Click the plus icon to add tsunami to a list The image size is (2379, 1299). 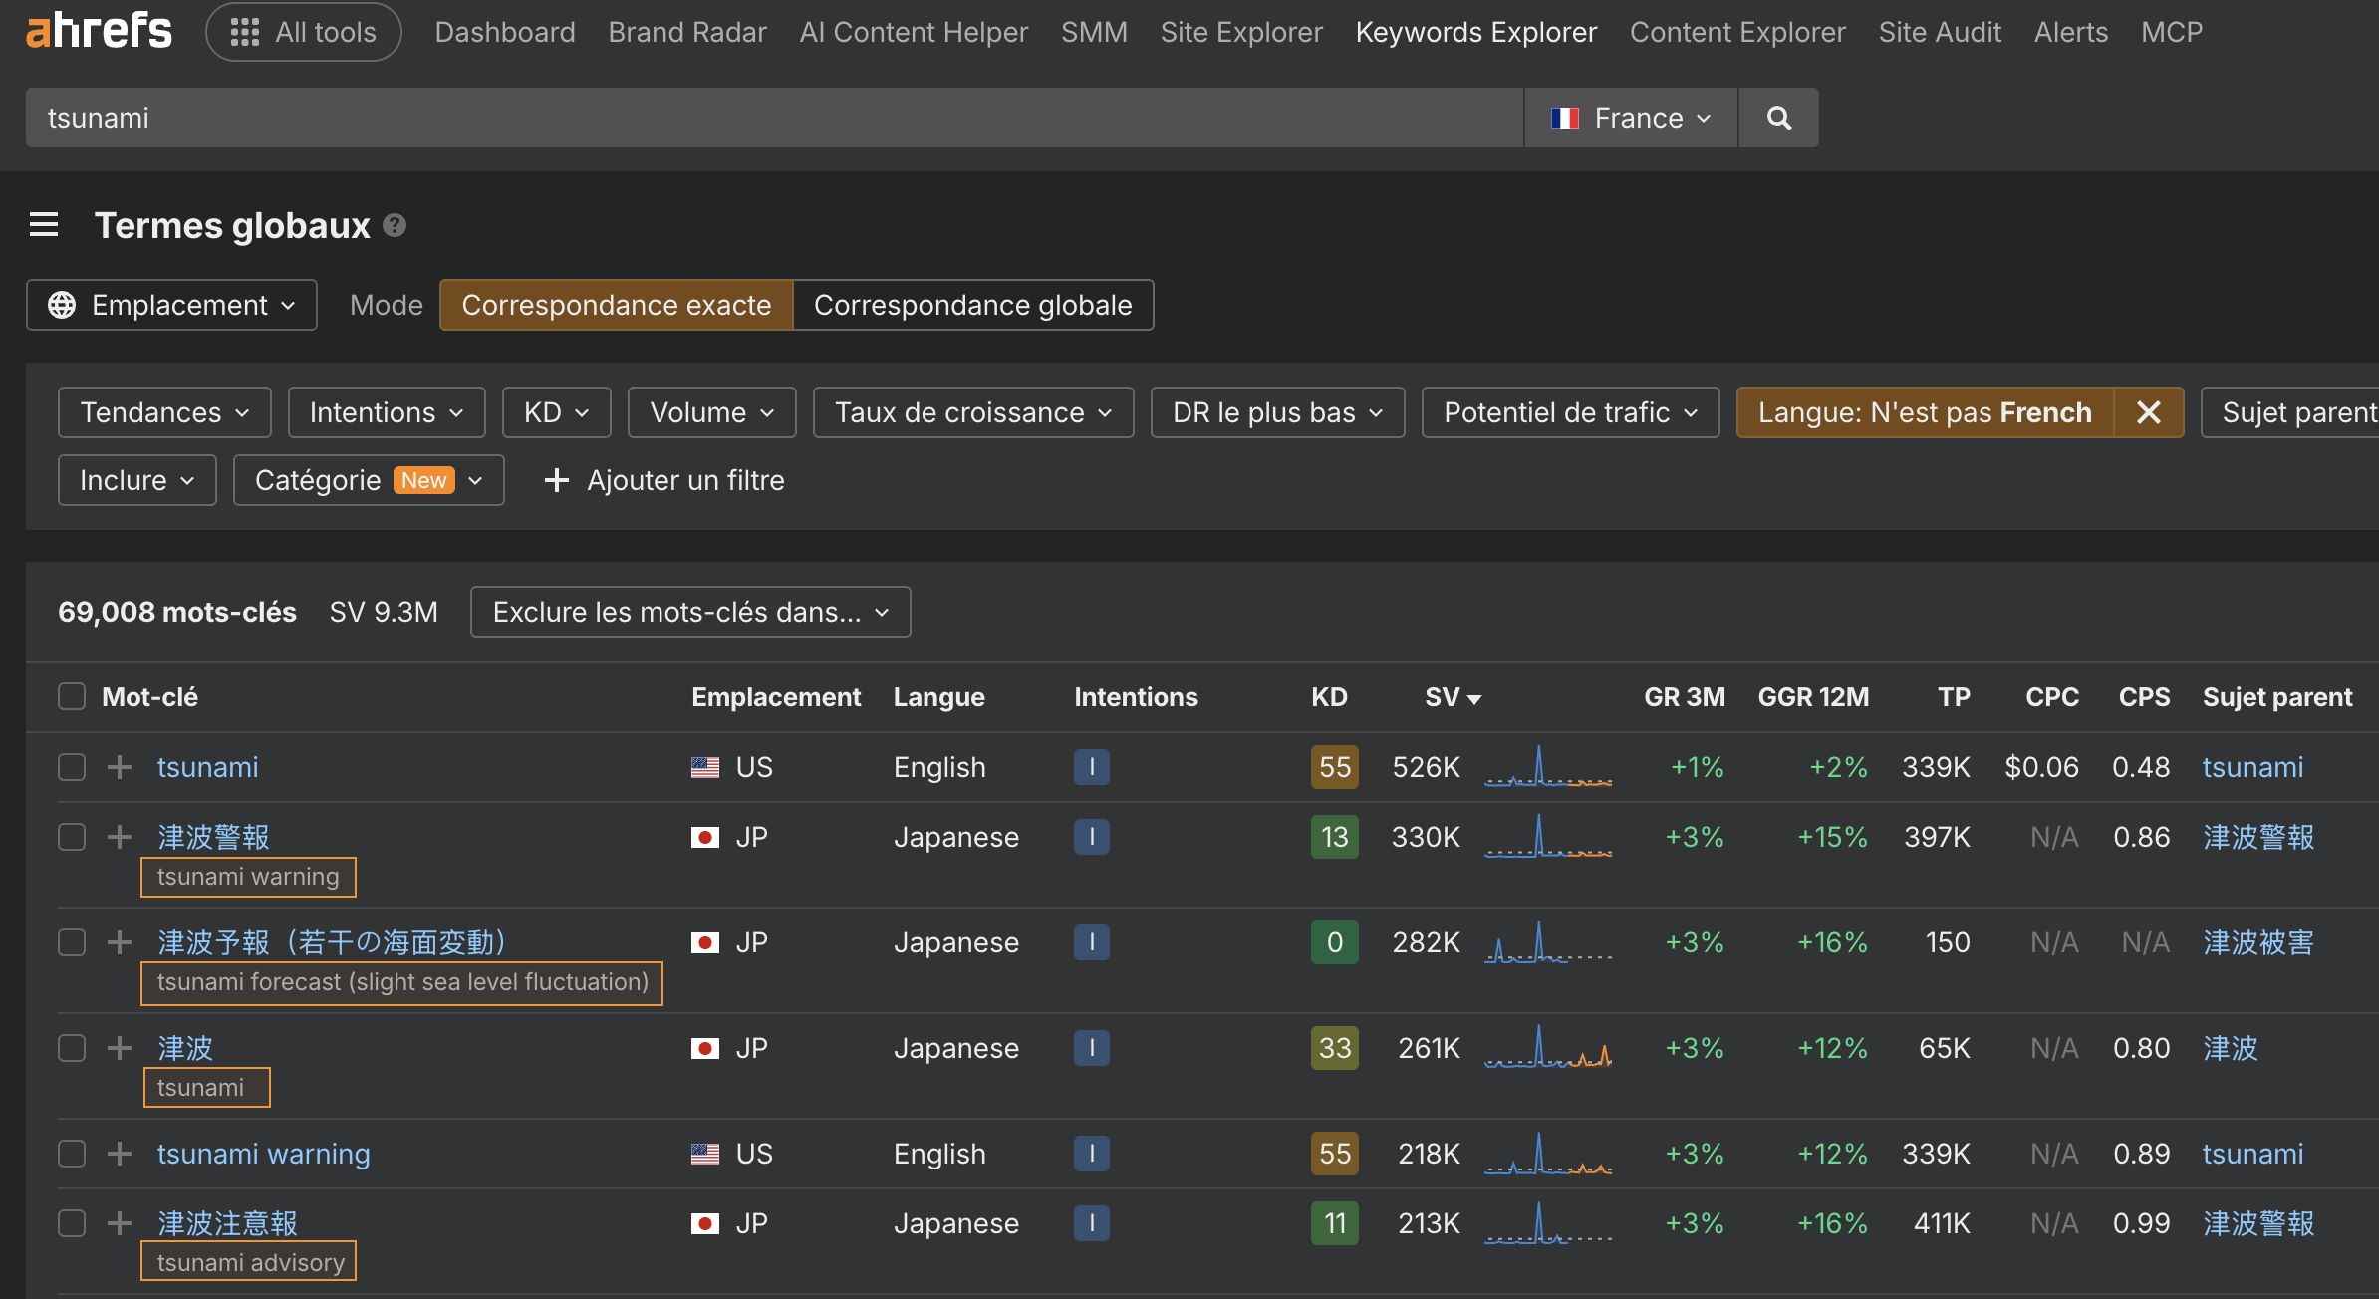[119, 767]
